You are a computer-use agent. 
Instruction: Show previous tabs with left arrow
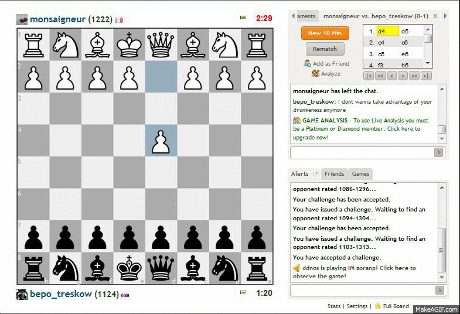click(294, 16)
